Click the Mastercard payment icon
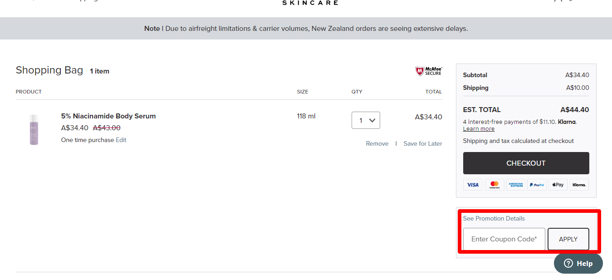This screenshot has height=280, width=612. coord(494,185)
